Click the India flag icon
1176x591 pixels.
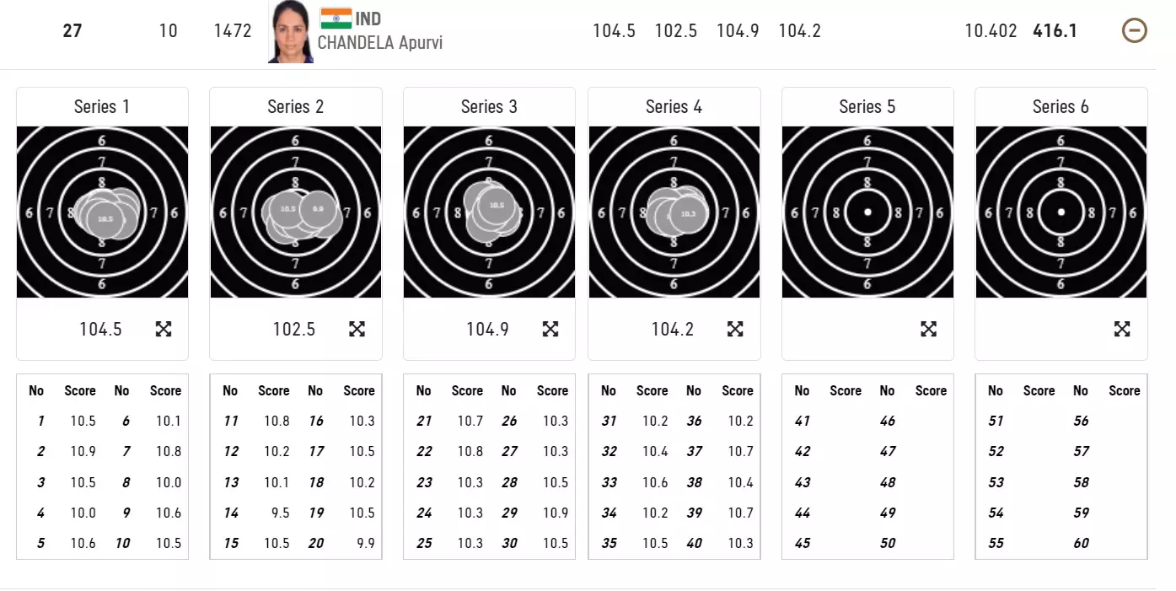click(336, 19)
